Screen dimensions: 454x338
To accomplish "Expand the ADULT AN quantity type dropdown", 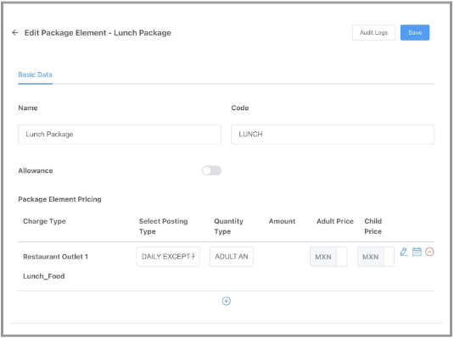I will [232, 257].
